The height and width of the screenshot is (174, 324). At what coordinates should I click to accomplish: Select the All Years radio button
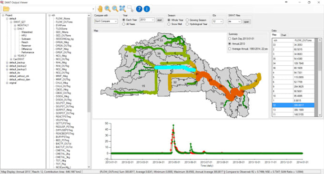(124, 24)
